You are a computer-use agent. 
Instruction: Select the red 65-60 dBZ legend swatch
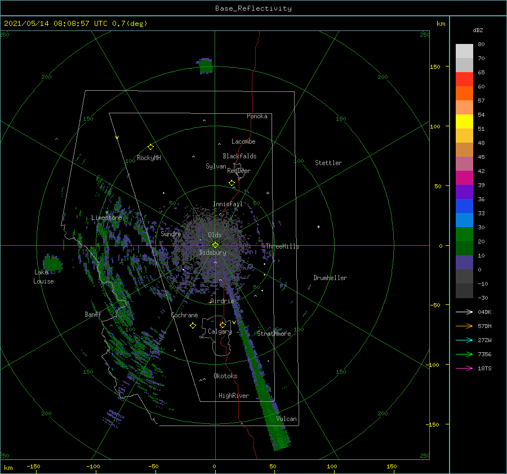click(464, 79)
